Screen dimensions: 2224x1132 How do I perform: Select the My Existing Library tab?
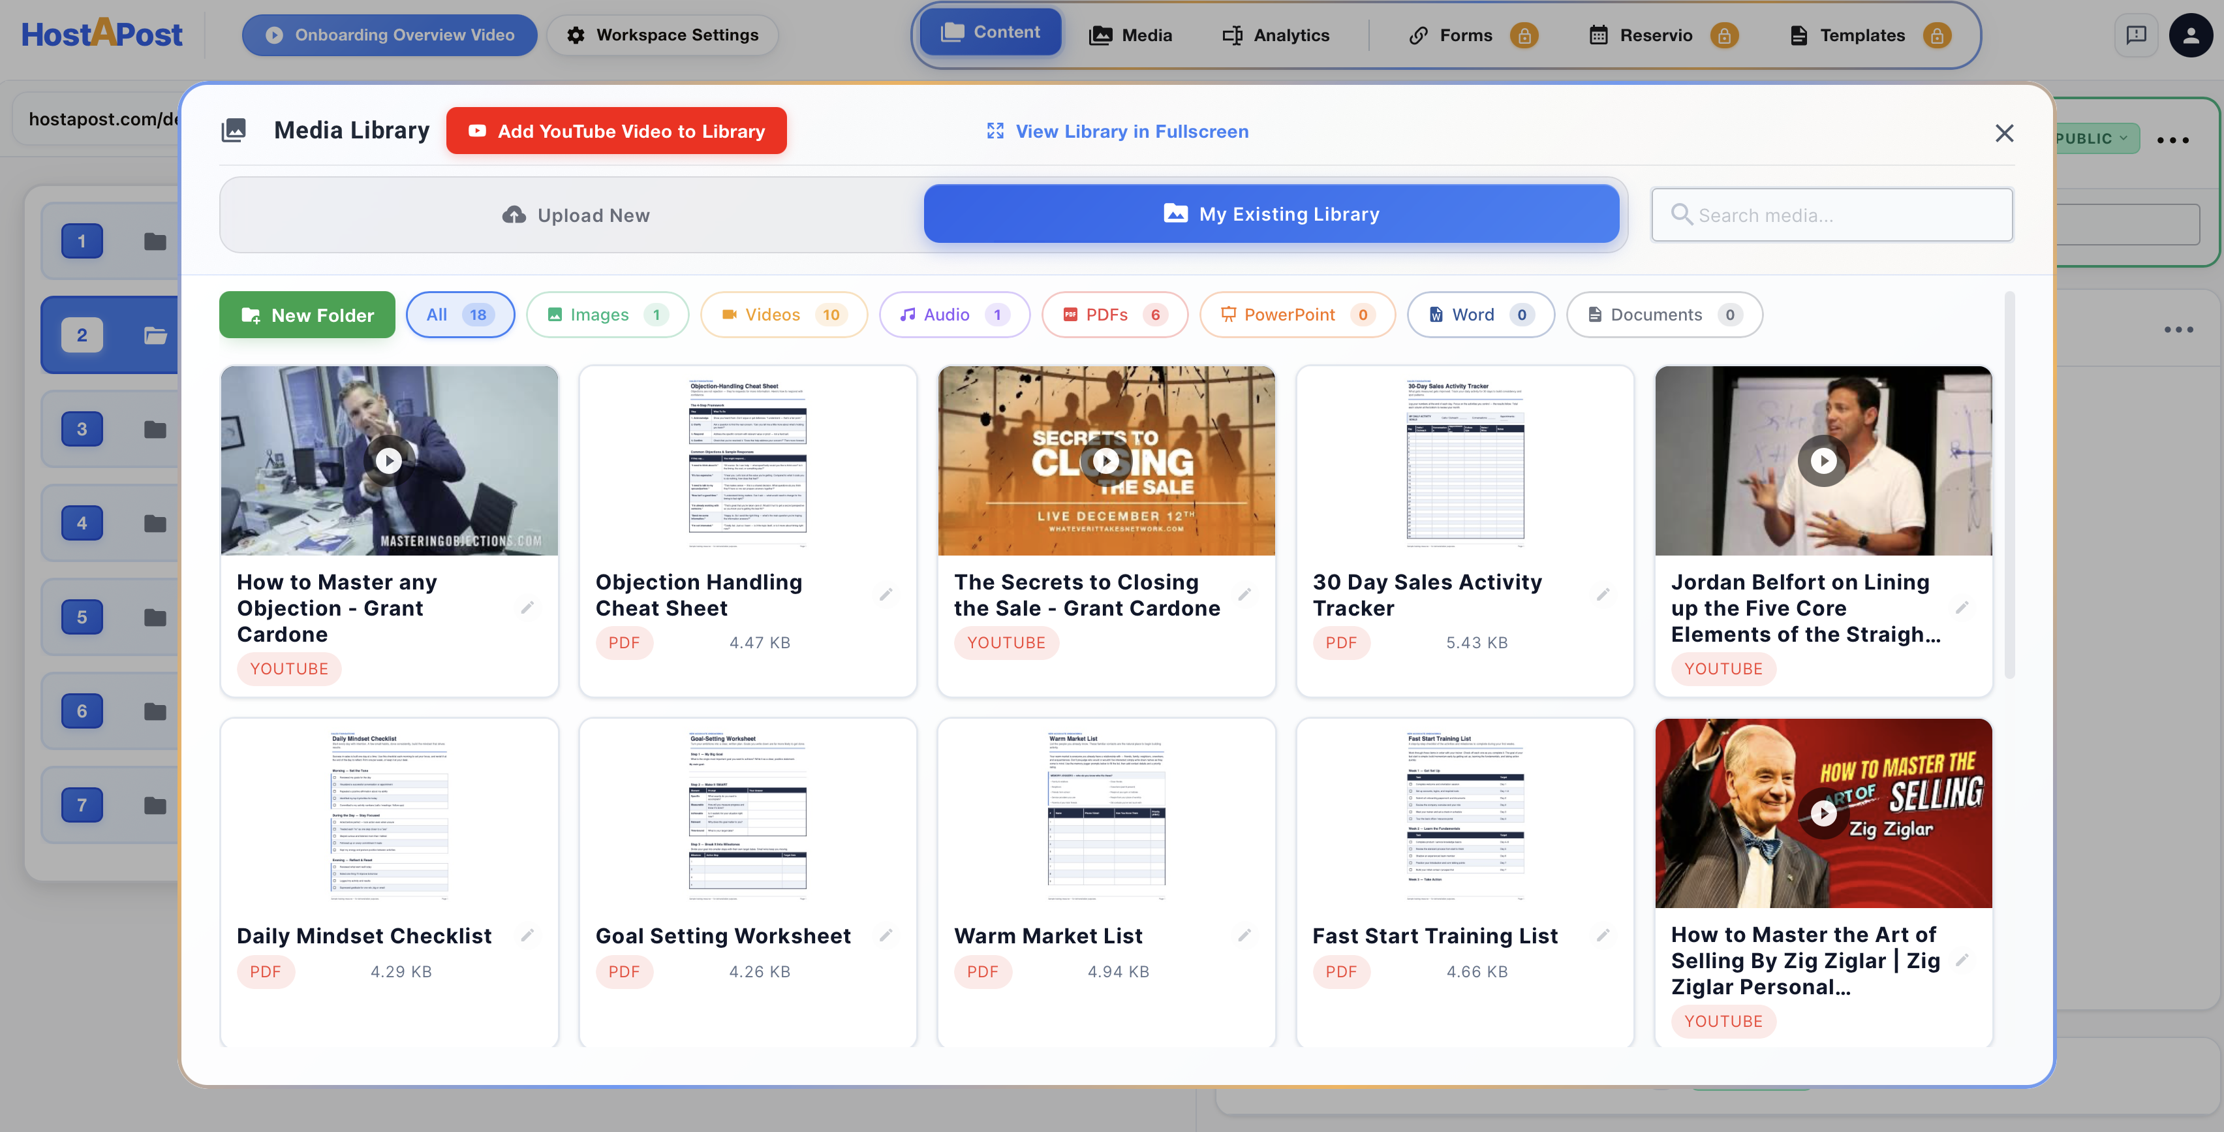point(1271,214)
